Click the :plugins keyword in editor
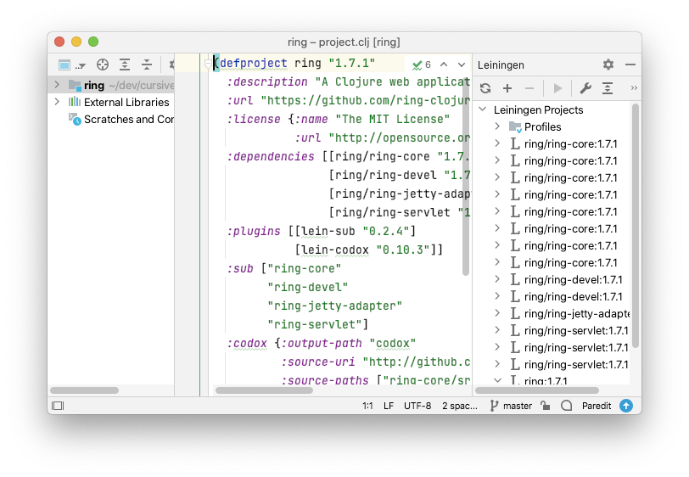 (x=254, y=231)
